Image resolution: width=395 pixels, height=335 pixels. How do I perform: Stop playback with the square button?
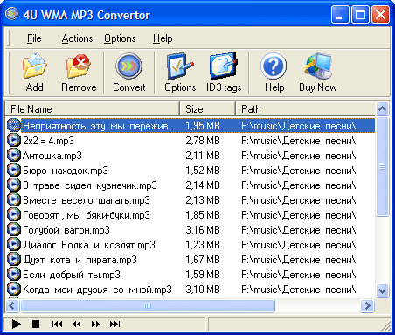pos(36,324)
